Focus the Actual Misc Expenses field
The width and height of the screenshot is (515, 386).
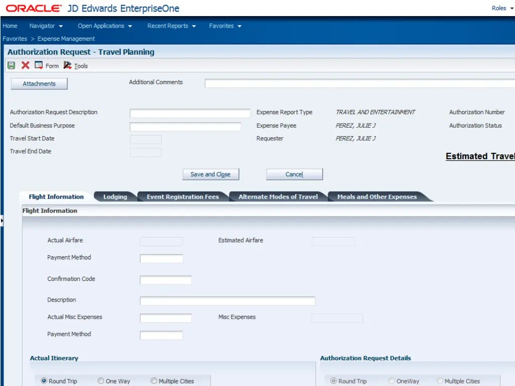165,318
